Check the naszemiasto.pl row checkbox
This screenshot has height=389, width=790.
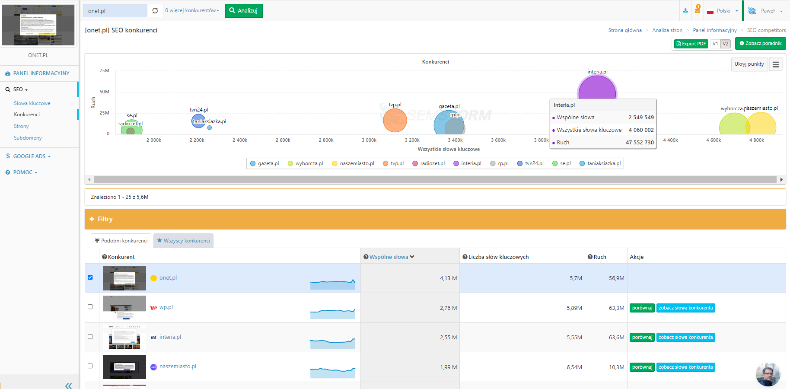[x=90, y=366]
